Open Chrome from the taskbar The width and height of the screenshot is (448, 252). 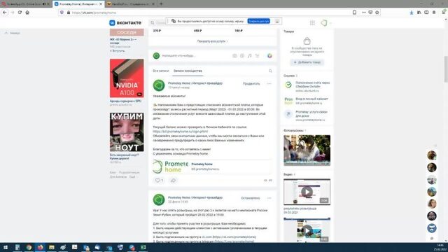[x=29, y=247]
